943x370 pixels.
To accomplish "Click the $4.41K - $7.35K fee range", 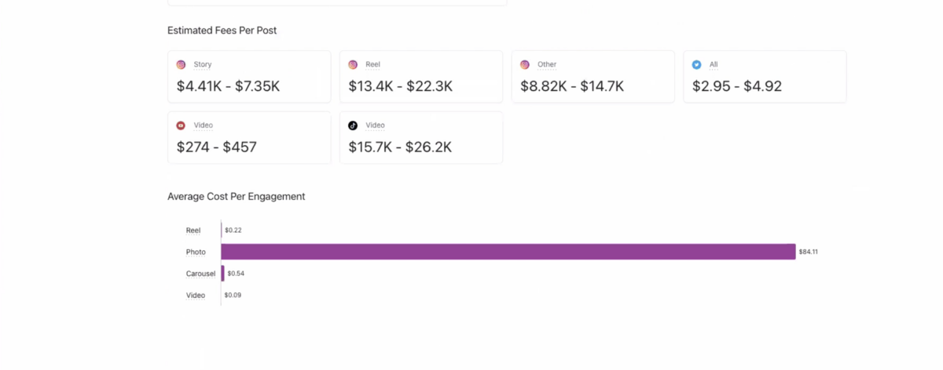I will click(x=228, y=86).
